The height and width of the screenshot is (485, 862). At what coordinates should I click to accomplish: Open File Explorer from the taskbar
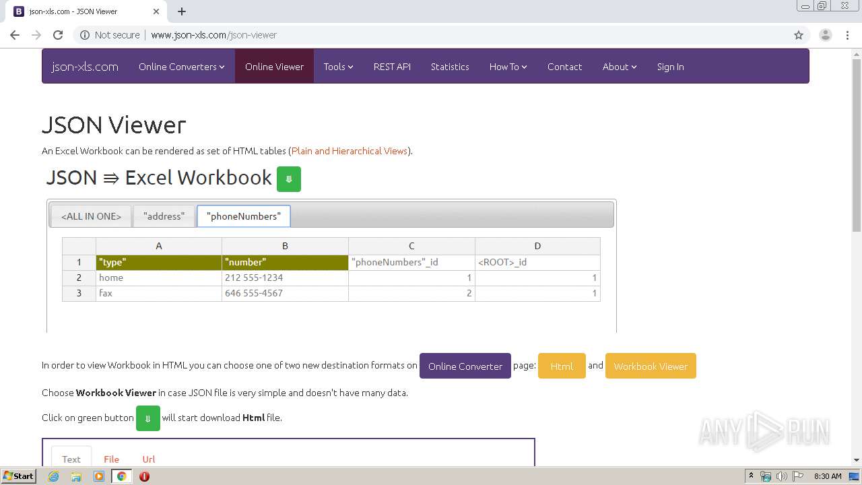76,476
